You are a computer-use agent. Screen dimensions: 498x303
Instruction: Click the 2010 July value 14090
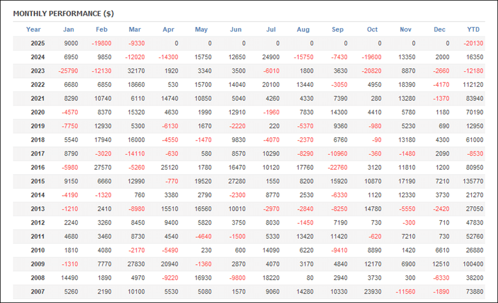(x=271, y=250)
